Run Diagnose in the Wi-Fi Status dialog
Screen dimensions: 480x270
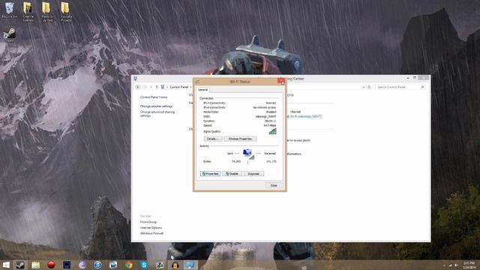coord(253,173)
